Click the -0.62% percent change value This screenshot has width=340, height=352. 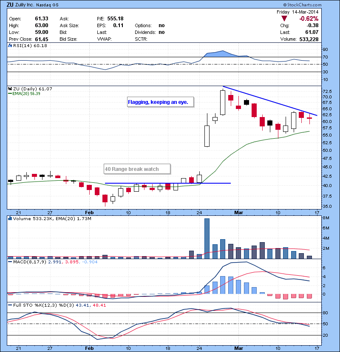309,19
